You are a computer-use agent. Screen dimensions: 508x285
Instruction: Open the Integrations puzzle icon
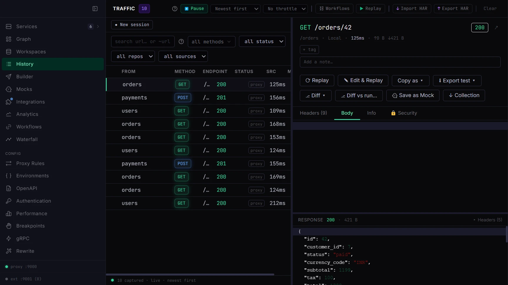9,102
